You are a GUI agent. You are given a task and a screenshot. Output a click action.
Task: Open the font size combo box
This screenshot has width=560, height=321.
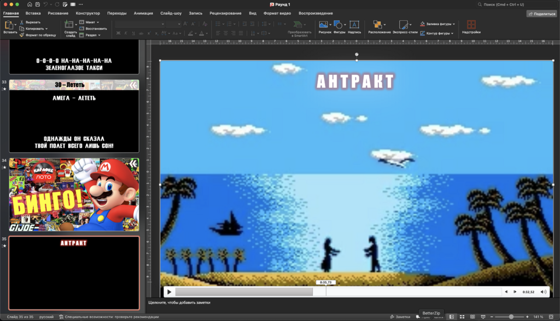pyautogui.click(x=174, y=24)
